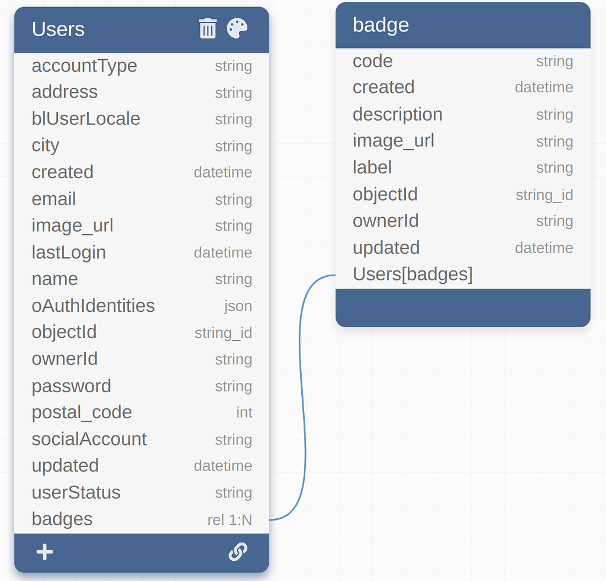Click the oAuthIdentities json field

(142, 305)
